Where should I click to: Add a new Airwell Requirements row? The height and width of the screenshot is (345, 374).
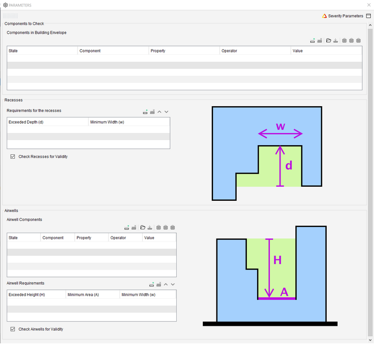[x=151, y=284]
